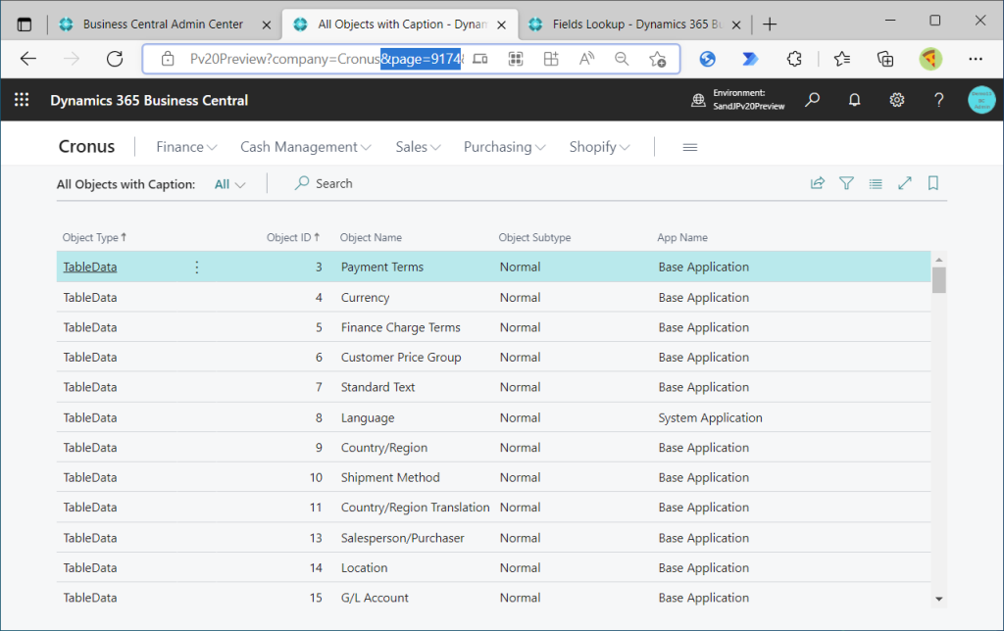
Task: Select the Country/Region Translation cell
Action: coord(415,508)
